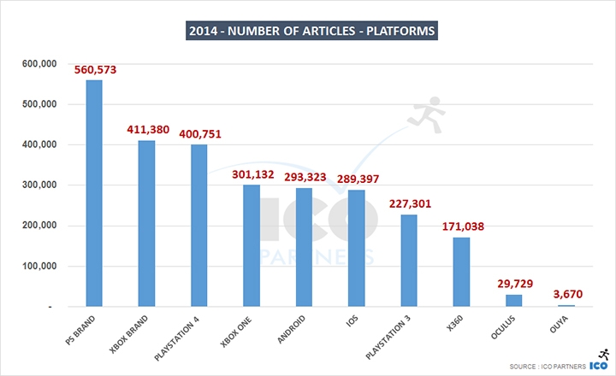Click the 3,670 data label above Ouya
This screenshot has height=376, width=616.
566,294
